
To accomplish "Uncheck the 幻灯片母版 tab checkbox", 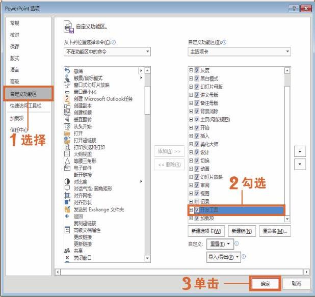I will click(x=197, y=87).
